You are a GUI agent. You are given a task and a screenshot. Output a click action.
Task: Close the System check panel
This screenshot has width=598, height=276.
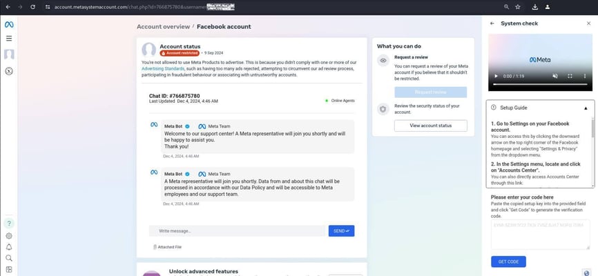(x=588, y=23)
